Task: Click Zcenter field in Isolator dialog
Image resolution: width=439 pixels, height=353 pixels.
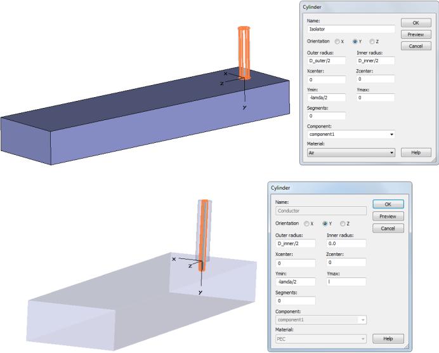Action: [x=376, y=79]
